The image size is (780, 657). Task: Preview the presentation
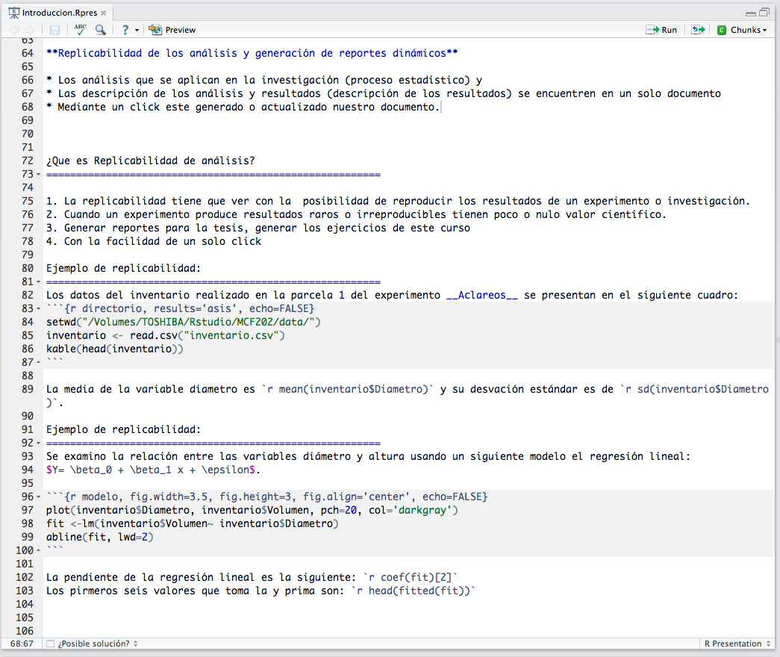(x=172, y=30)
